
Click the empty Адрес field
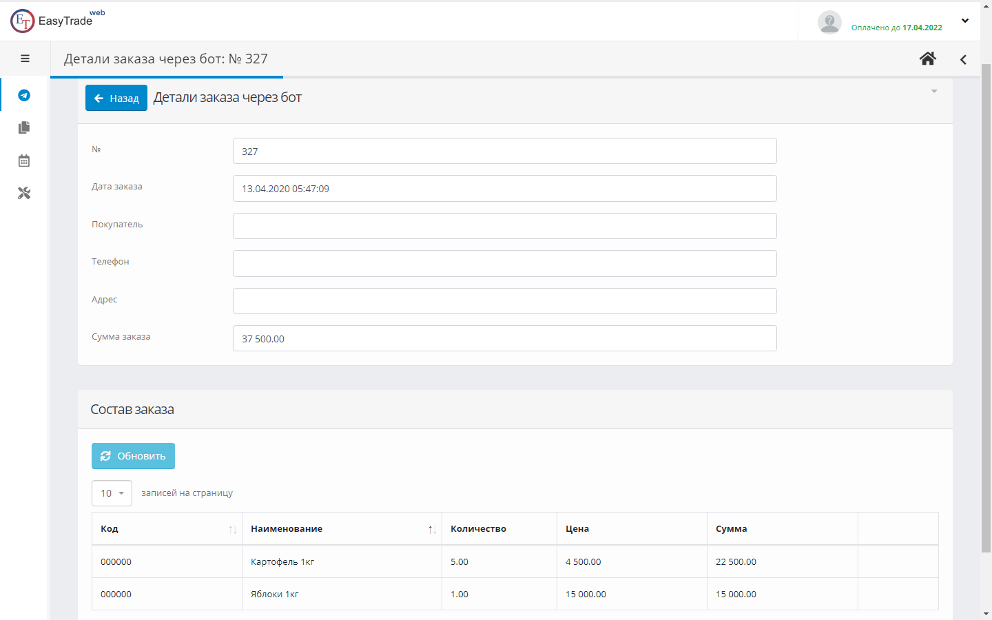pos(505,301)
